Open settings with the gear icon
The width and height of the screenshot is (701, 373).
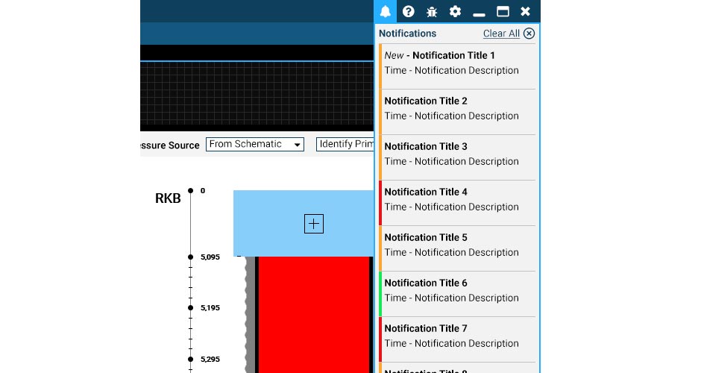coord(455,11)
